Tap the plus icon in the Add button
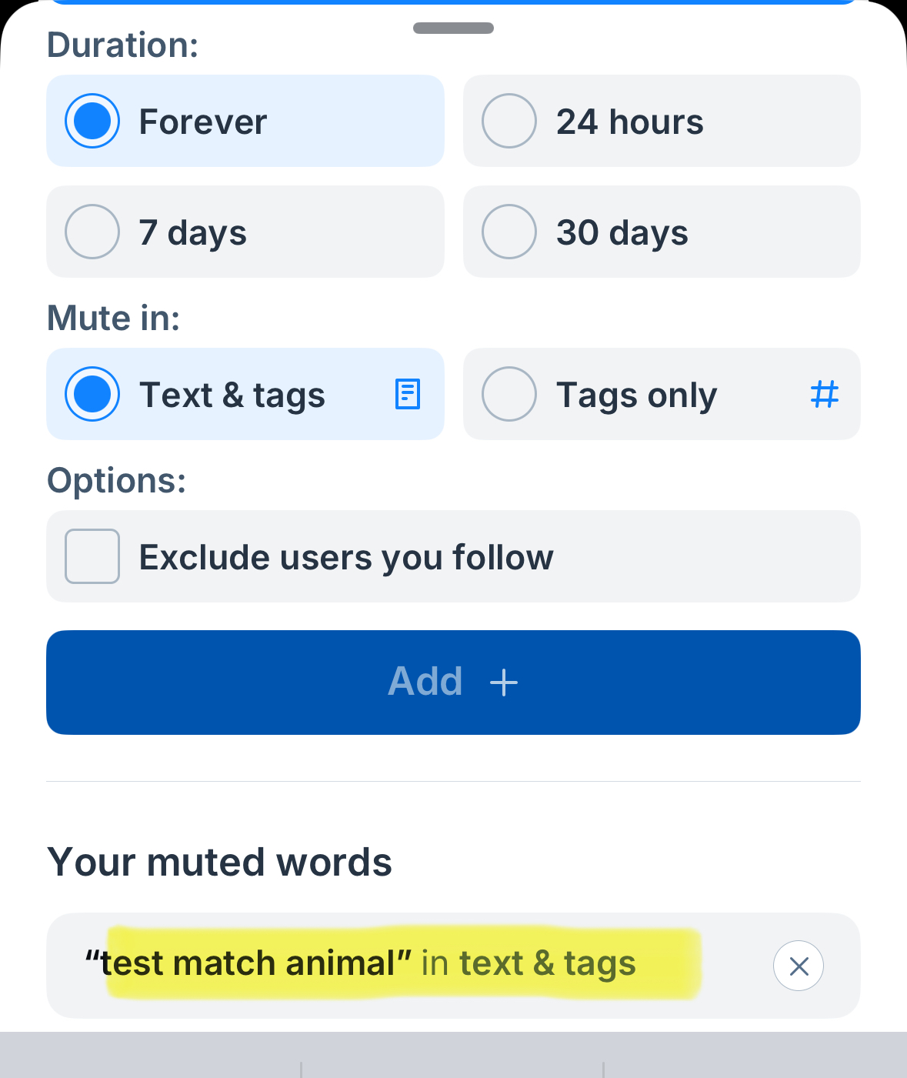 (504, 683)
